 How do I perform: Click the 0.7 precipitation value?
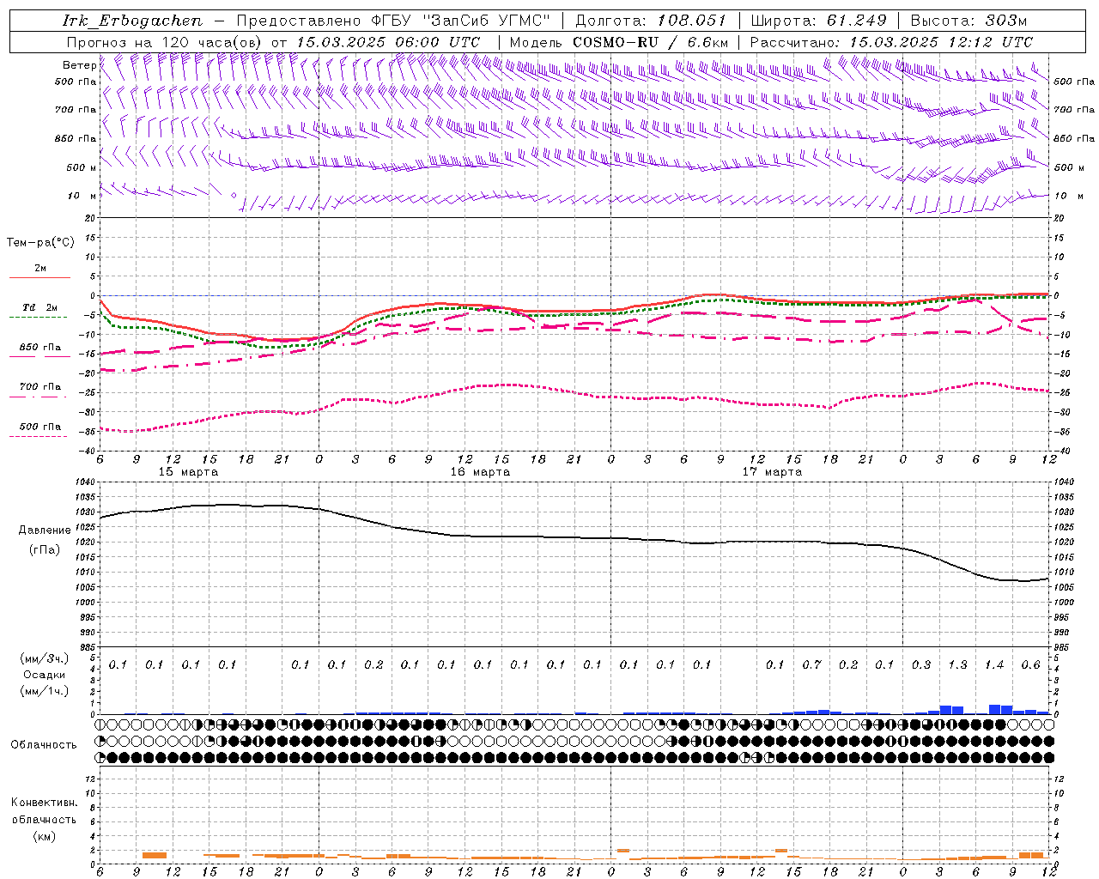point(811,664)
